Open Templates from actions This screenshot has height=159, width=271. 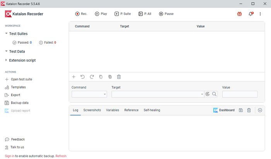15,87
